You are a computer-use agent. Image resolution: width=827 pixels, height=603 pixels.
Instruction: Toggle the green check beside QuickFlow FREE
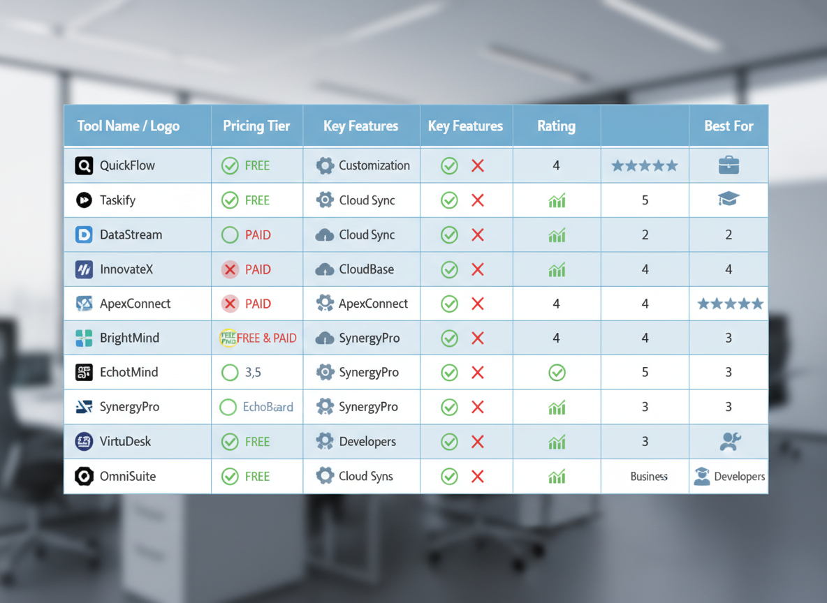230,165
